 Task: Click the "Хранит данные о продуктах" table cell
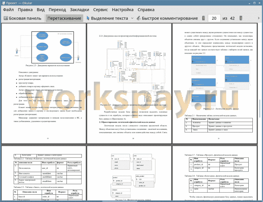[x=230, y=126]
